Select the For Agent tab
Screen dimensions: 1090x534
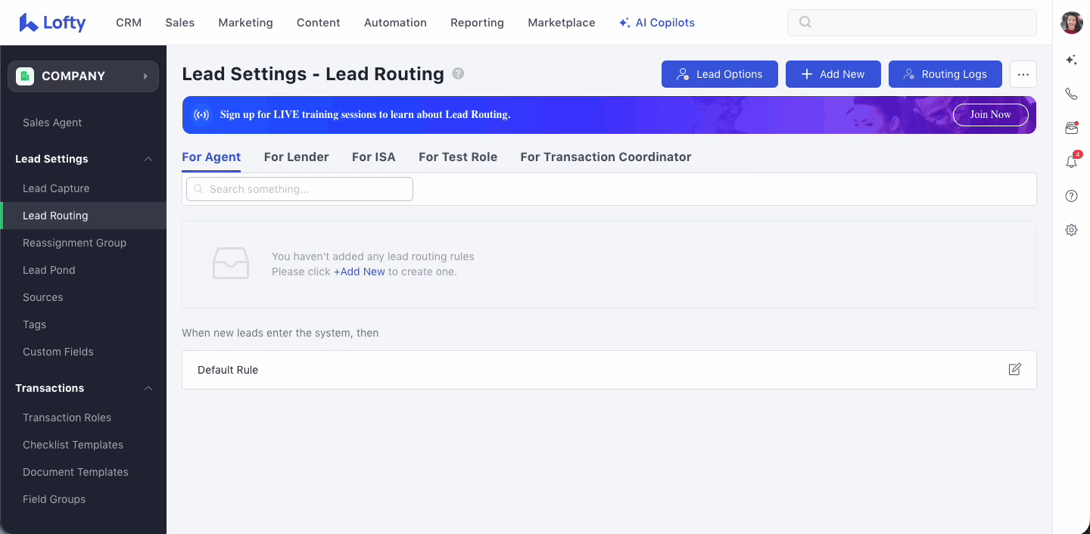[211, 157]
